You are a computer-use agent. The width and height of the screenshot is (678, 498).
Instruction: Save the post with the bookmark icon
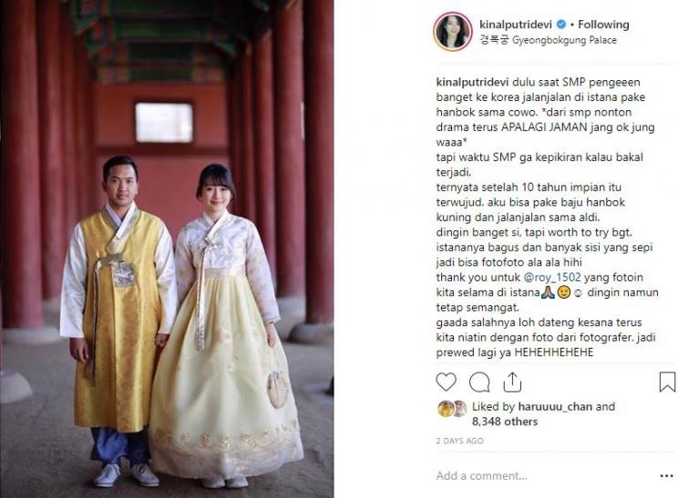[x=667, y=382]
